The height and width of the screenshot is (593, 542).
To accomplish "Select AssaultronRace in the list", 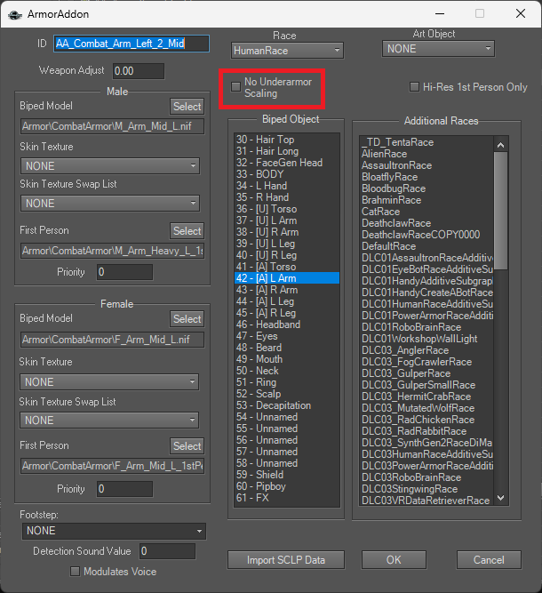I will coord(426,165).
